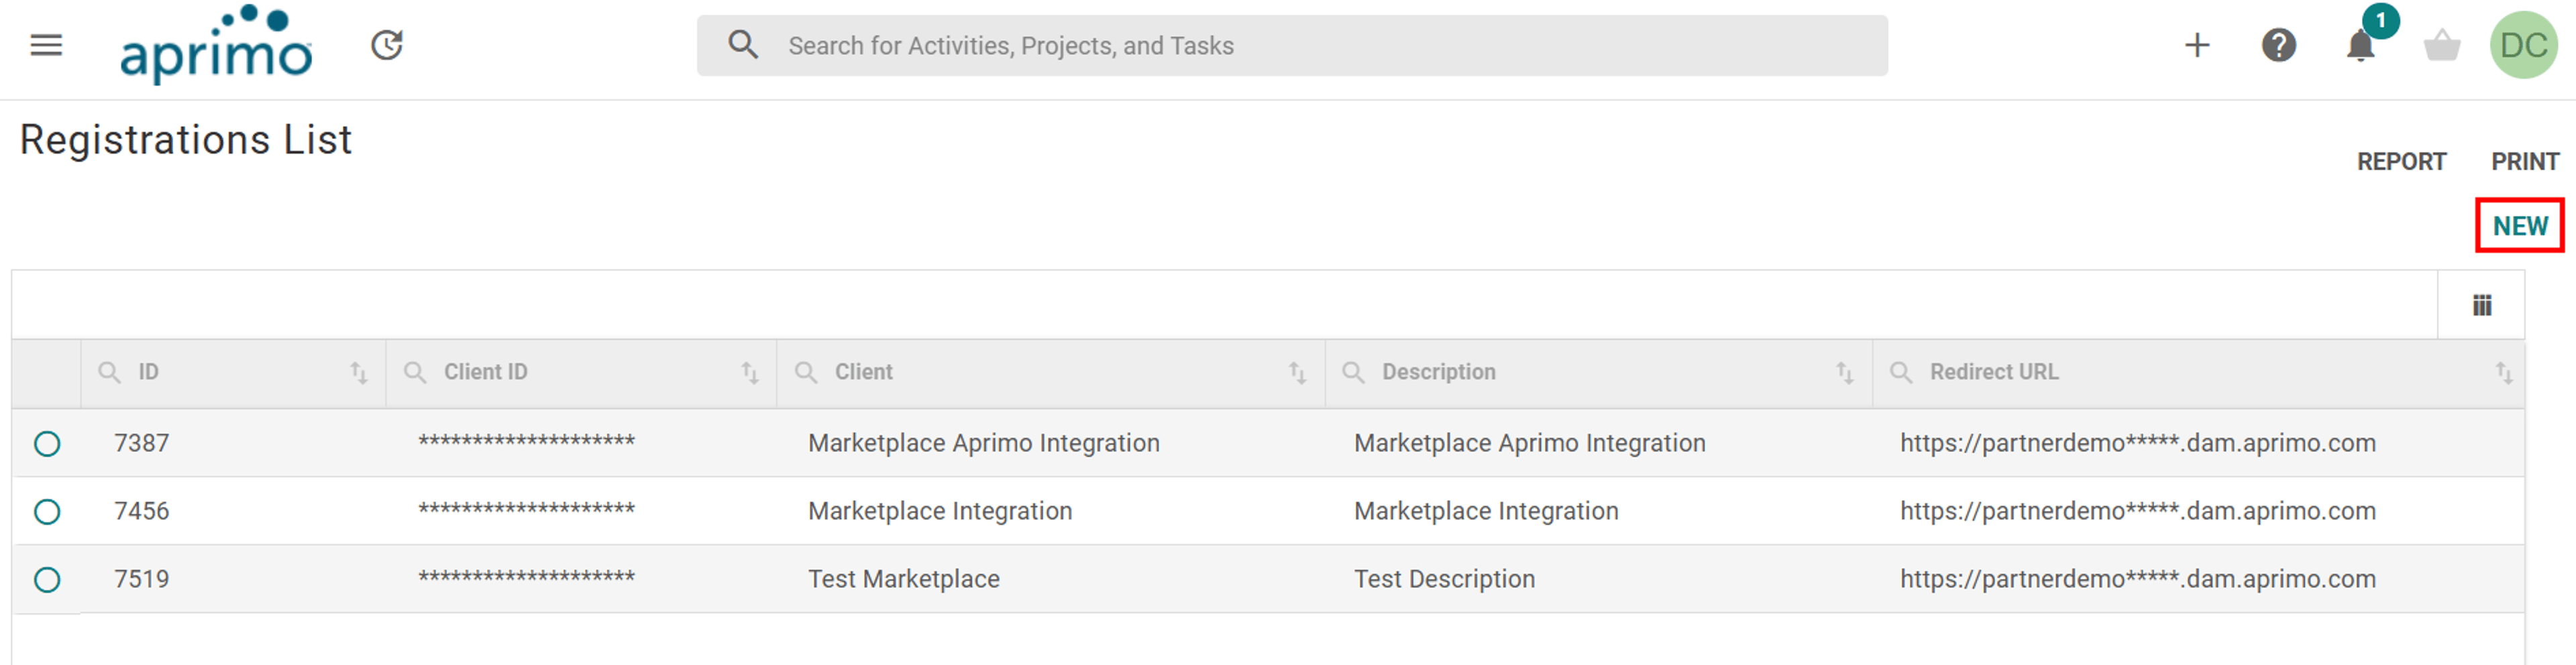Select the radio button for registration 7456
The height and width of the screenshot is (665, 2576).
point(47,512)
